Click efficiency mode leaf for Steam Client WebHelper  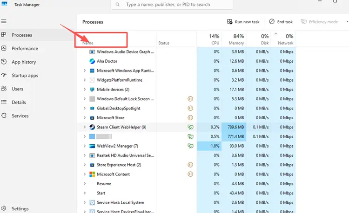click(x=190, y=127)
